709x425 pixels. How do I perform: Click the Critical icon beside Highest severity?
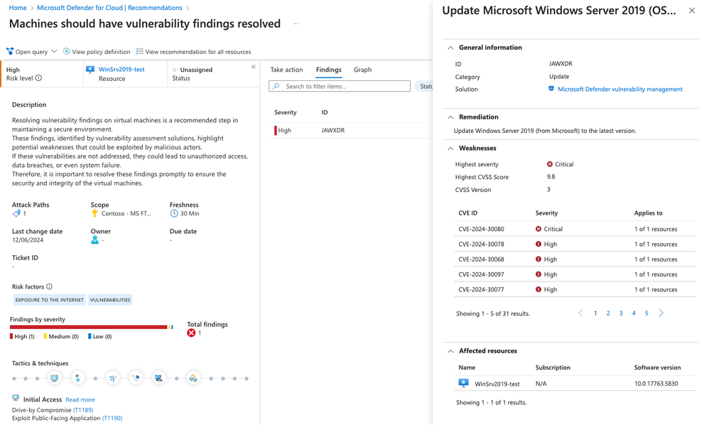coord(550,164)
